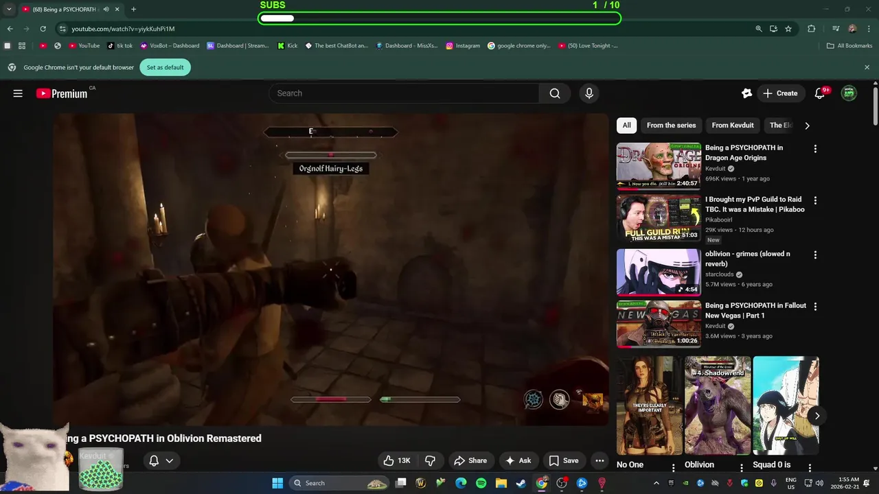Open options for oblivion grimes video

click(x=815, y=255)
